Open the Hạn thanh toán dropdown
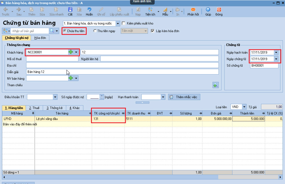The height and width of the screenshot is (184, 285). pos(163,97)
